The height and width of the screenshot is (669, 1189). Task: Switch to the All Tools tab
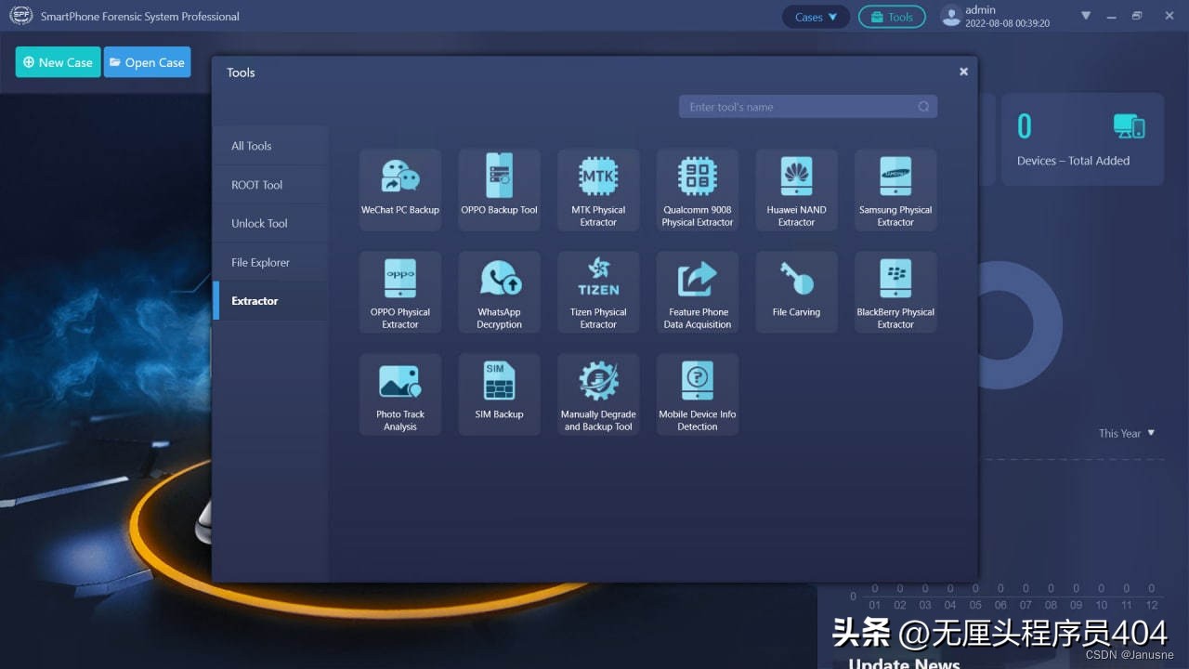point(252,146)
